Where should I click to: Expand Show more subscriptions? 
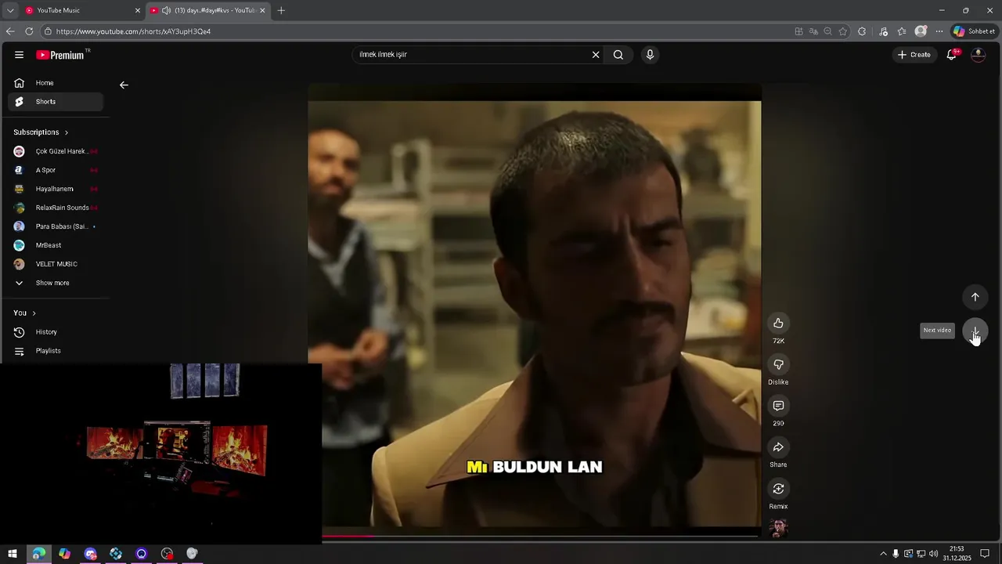click(55, 283)
